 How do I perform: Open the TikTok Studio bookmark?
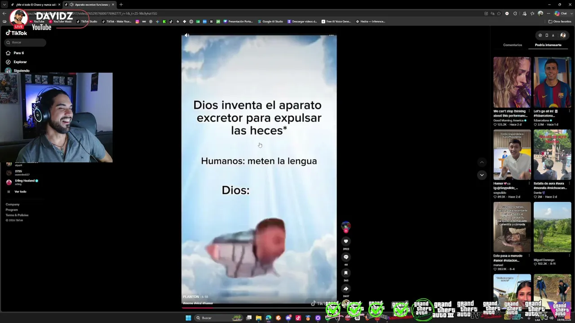click(87, 22)
